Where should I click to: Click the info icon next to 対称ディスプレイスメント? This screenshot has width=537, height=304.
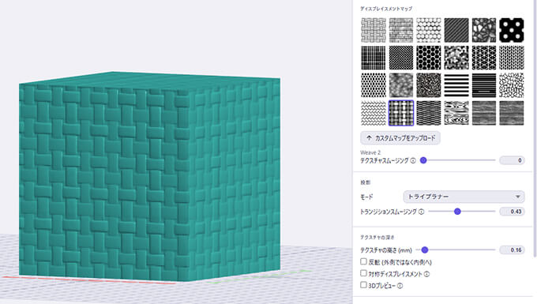pos(426,274)
